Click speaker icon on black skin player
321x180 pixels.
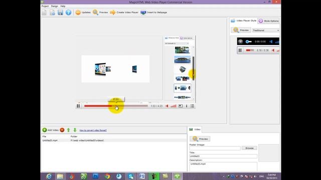coord(271,41)
